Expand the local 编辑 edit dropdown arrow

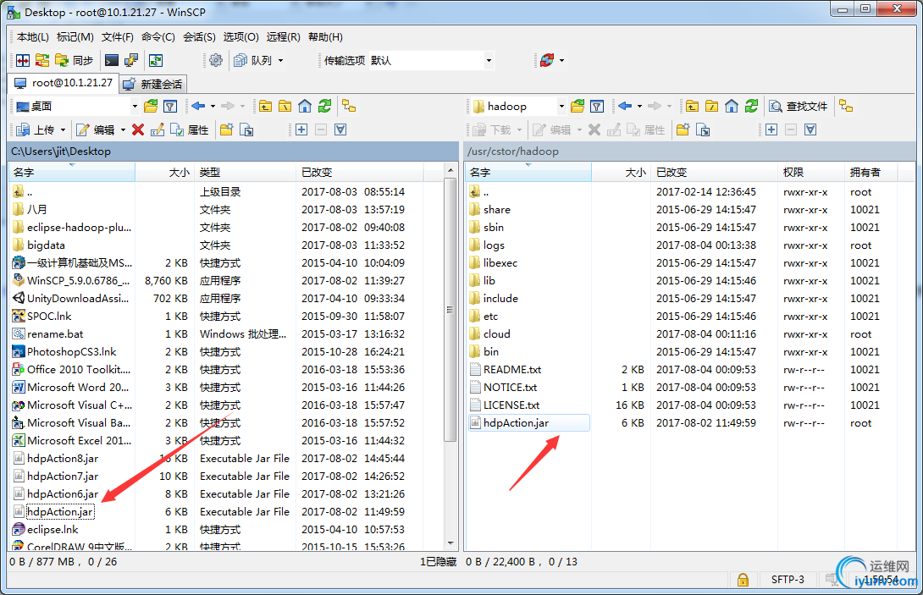[123, 129]
